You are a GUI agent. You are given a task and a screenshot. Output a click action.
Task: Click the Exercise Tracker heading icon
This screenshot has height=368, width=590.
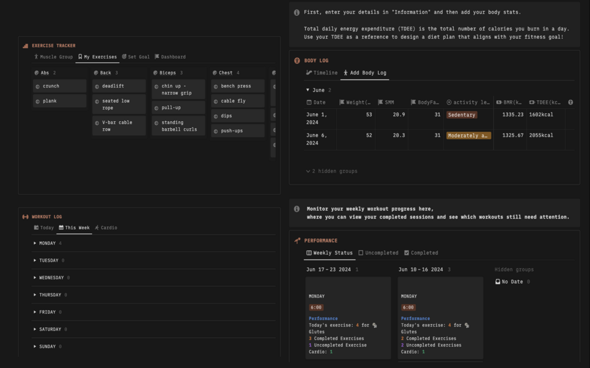point(25,46)
